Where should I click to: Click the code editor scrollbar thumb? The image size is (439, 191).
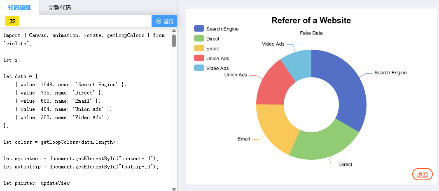174,41
